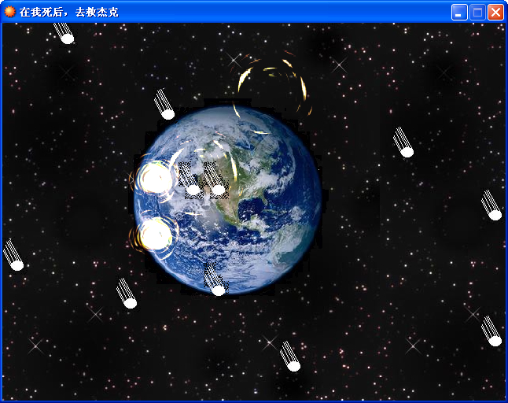This screenshot has width=508, height=403.
Task: Click the orange sun icon in title bar
Action: (x=9, y=12)
